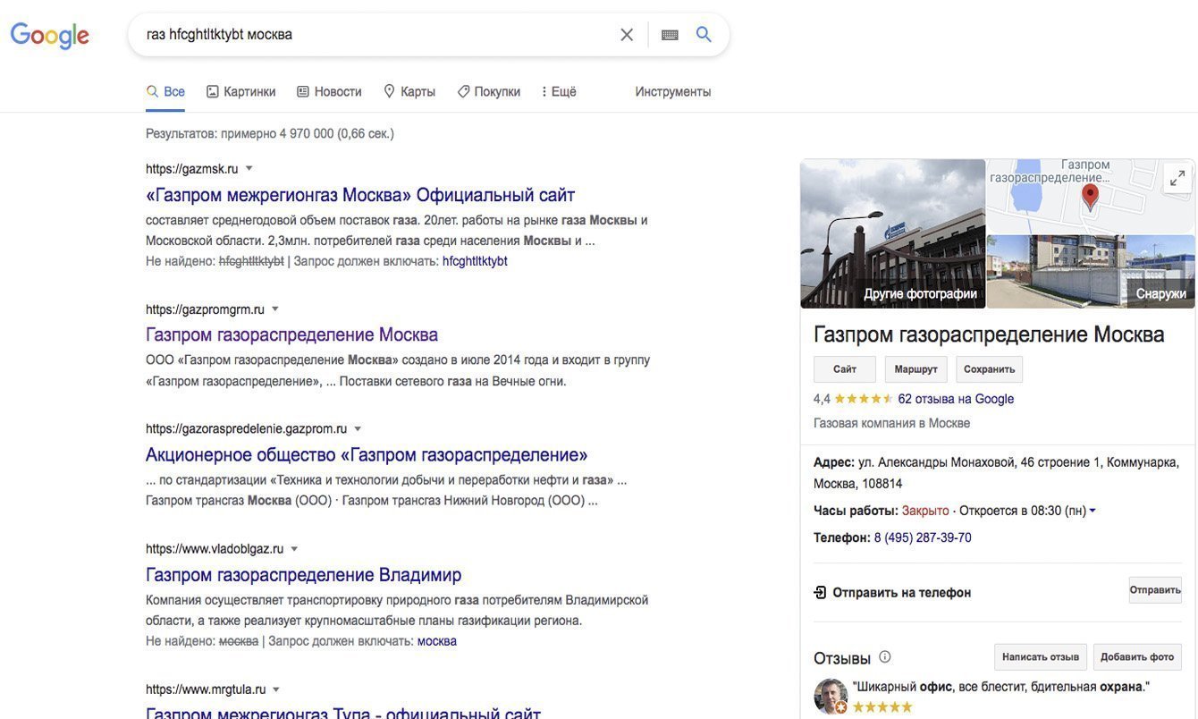Image resolution: width=1198 pixels, height=719 pixels.
Task: Expand options arrow next to mrgtula.ru
Action: pyautogui.click(x=276, y=689)
